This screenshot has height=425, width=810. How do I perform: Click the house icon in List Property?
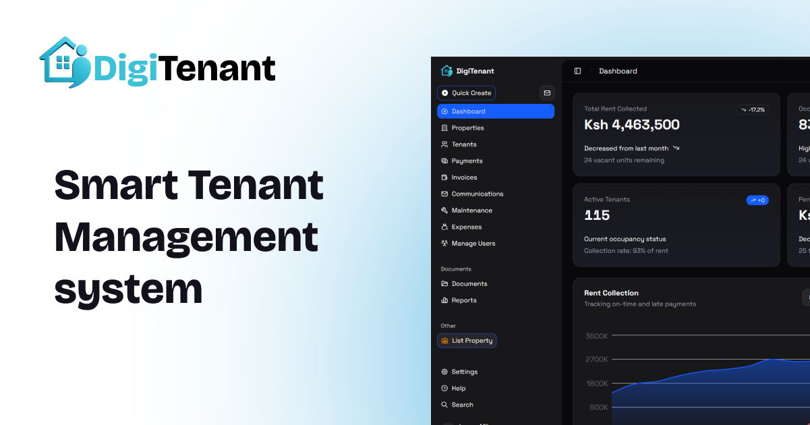tap(444, 341)
